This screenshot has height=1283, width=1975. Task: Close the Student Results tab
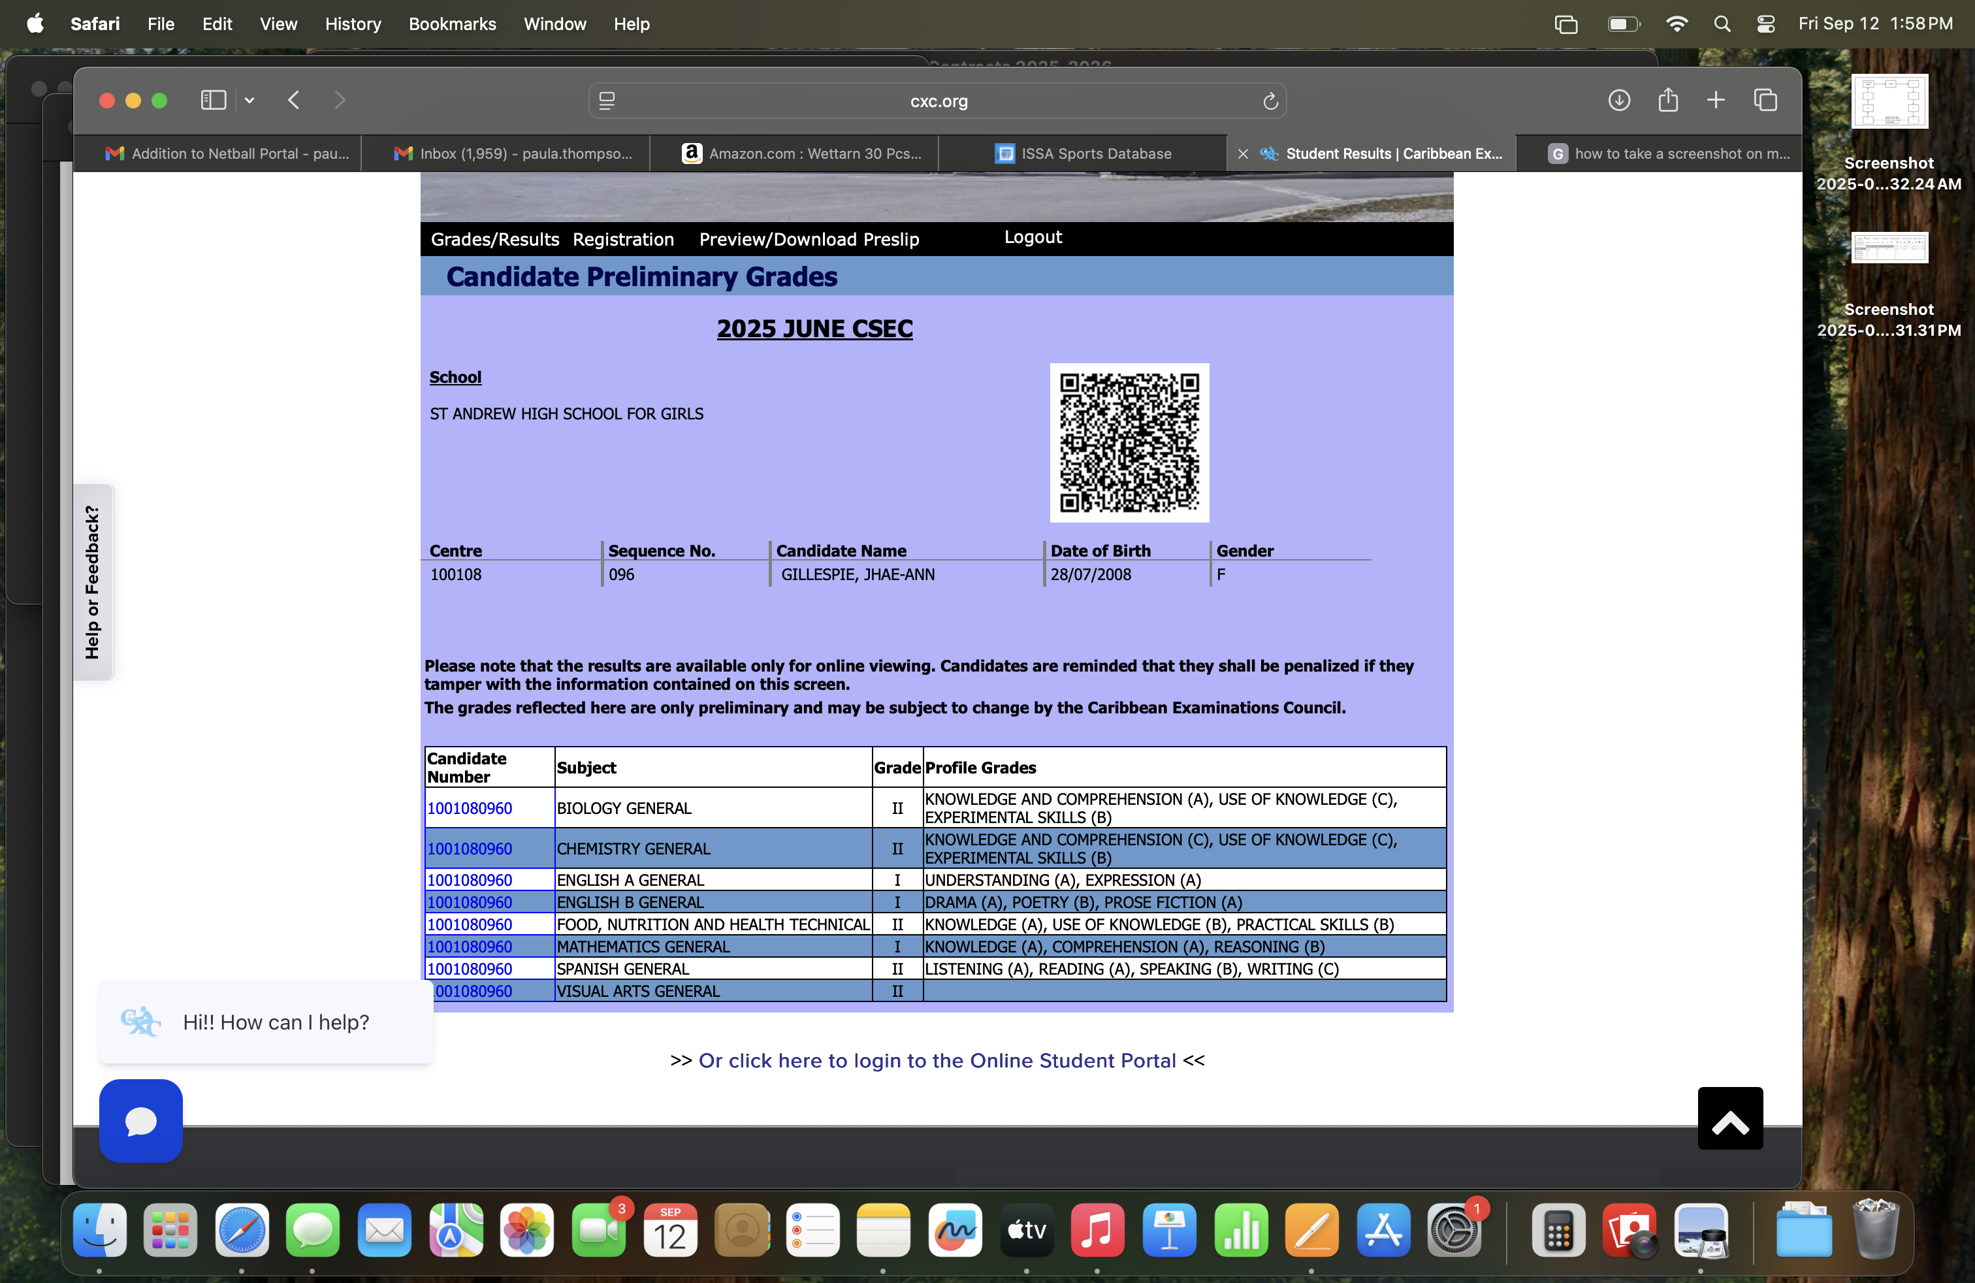click(x=1243, y=154)
